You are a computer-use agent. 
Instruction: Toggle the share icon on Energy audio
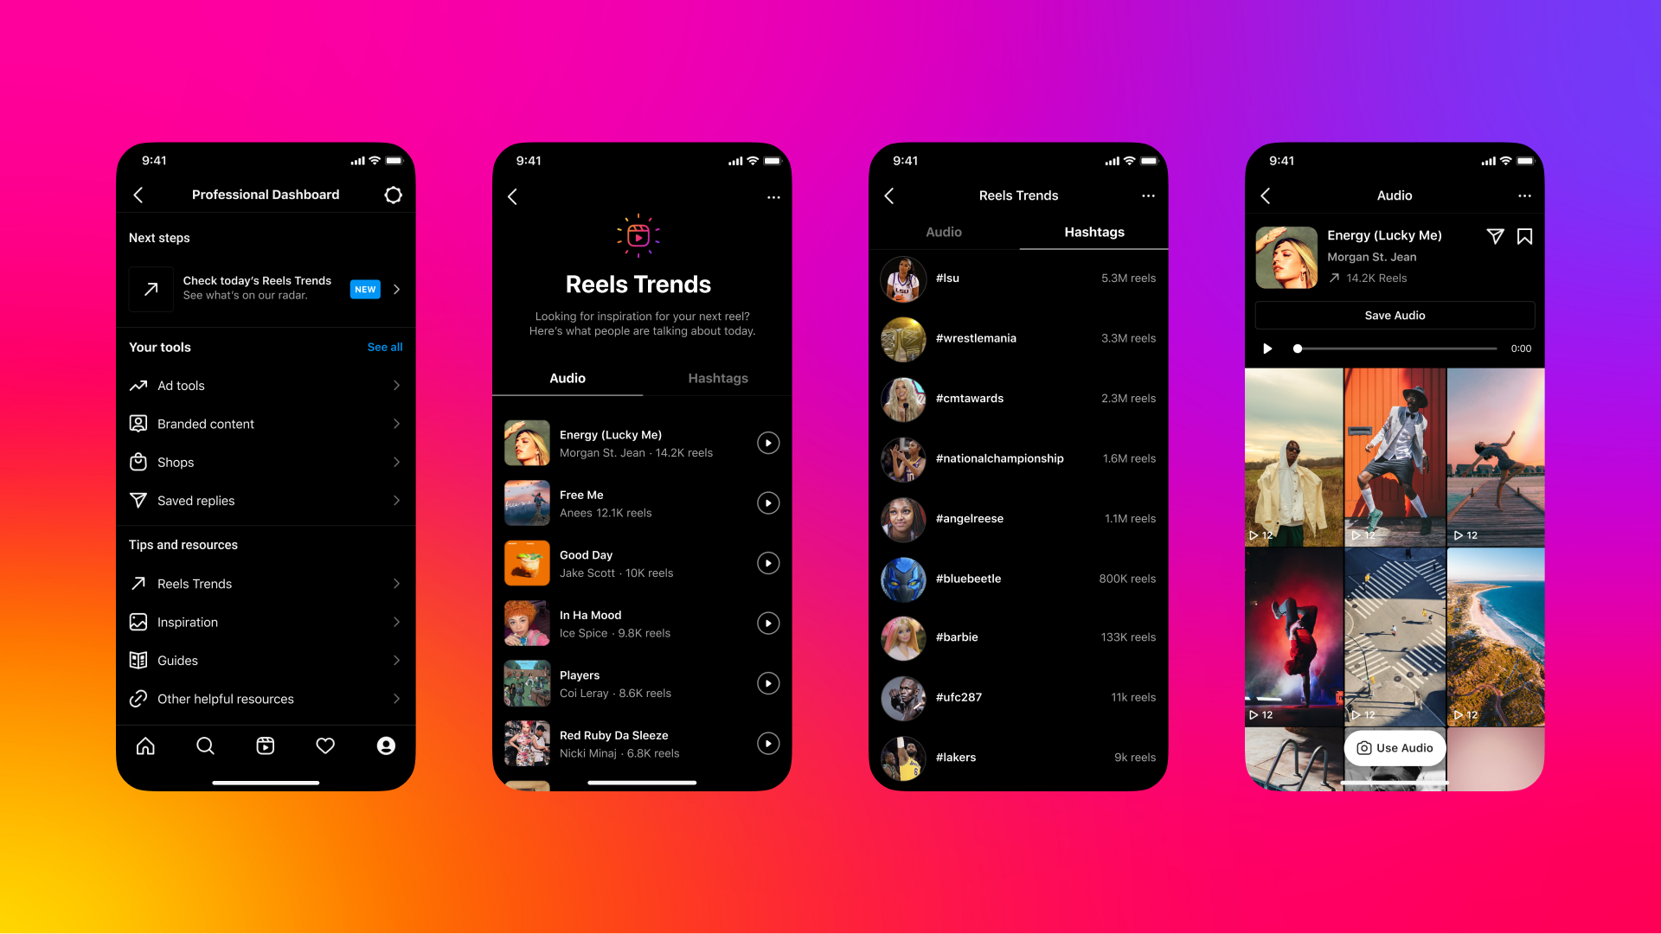point(1492,235)
